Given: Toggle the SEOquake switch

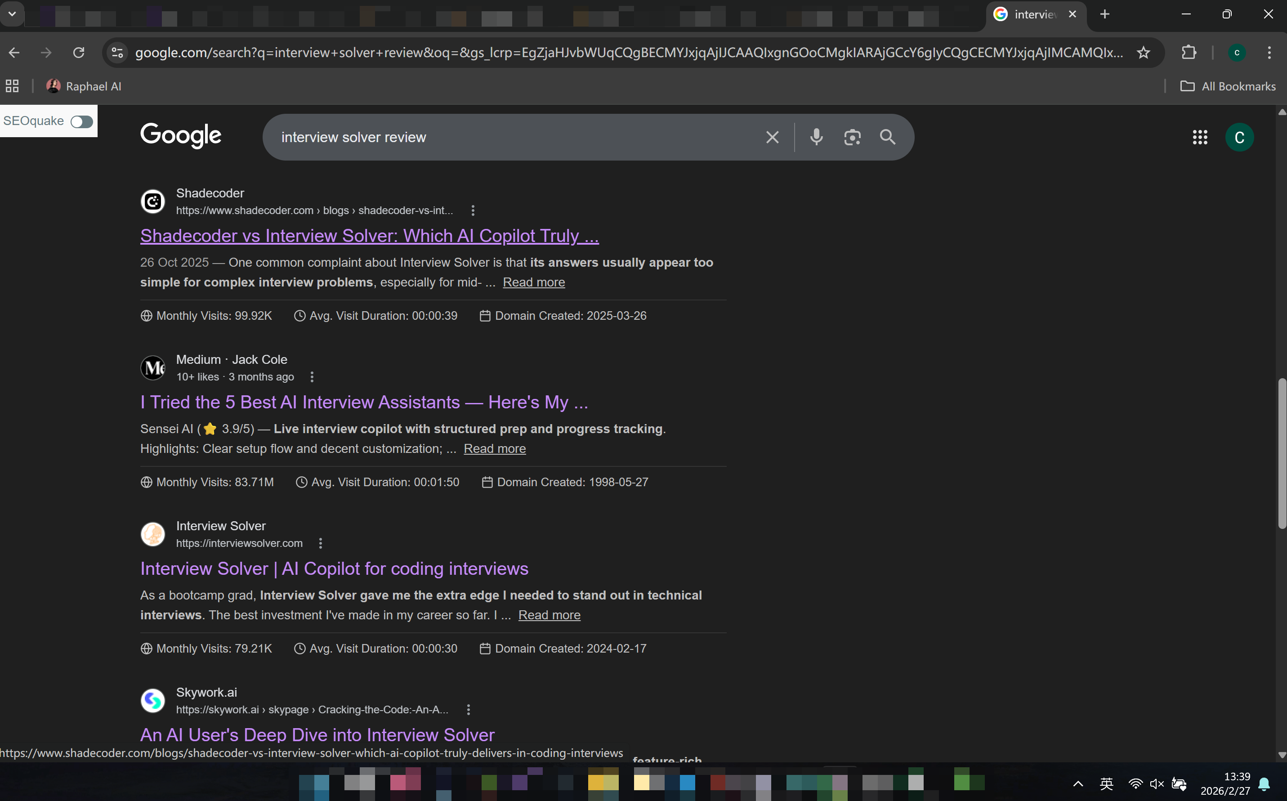Looking at the screenshot, I should (x=81, y=121).
